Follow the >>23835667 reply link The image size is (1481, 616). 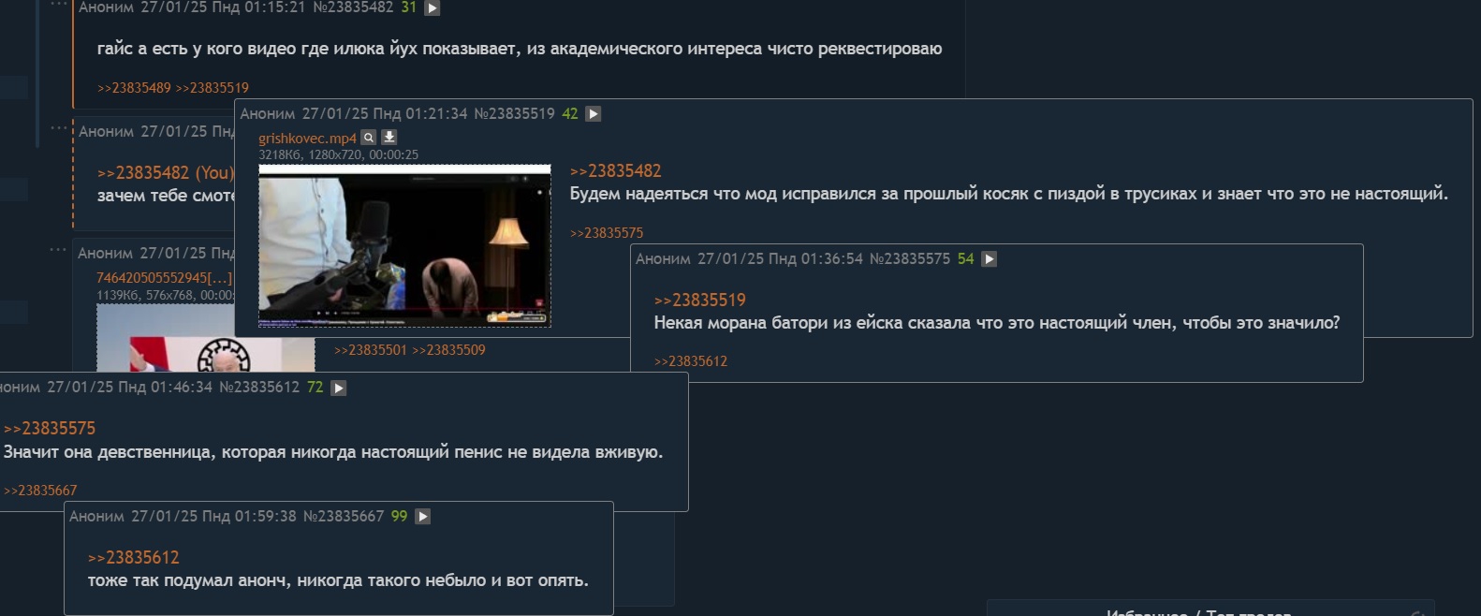[x=40, y=491]
